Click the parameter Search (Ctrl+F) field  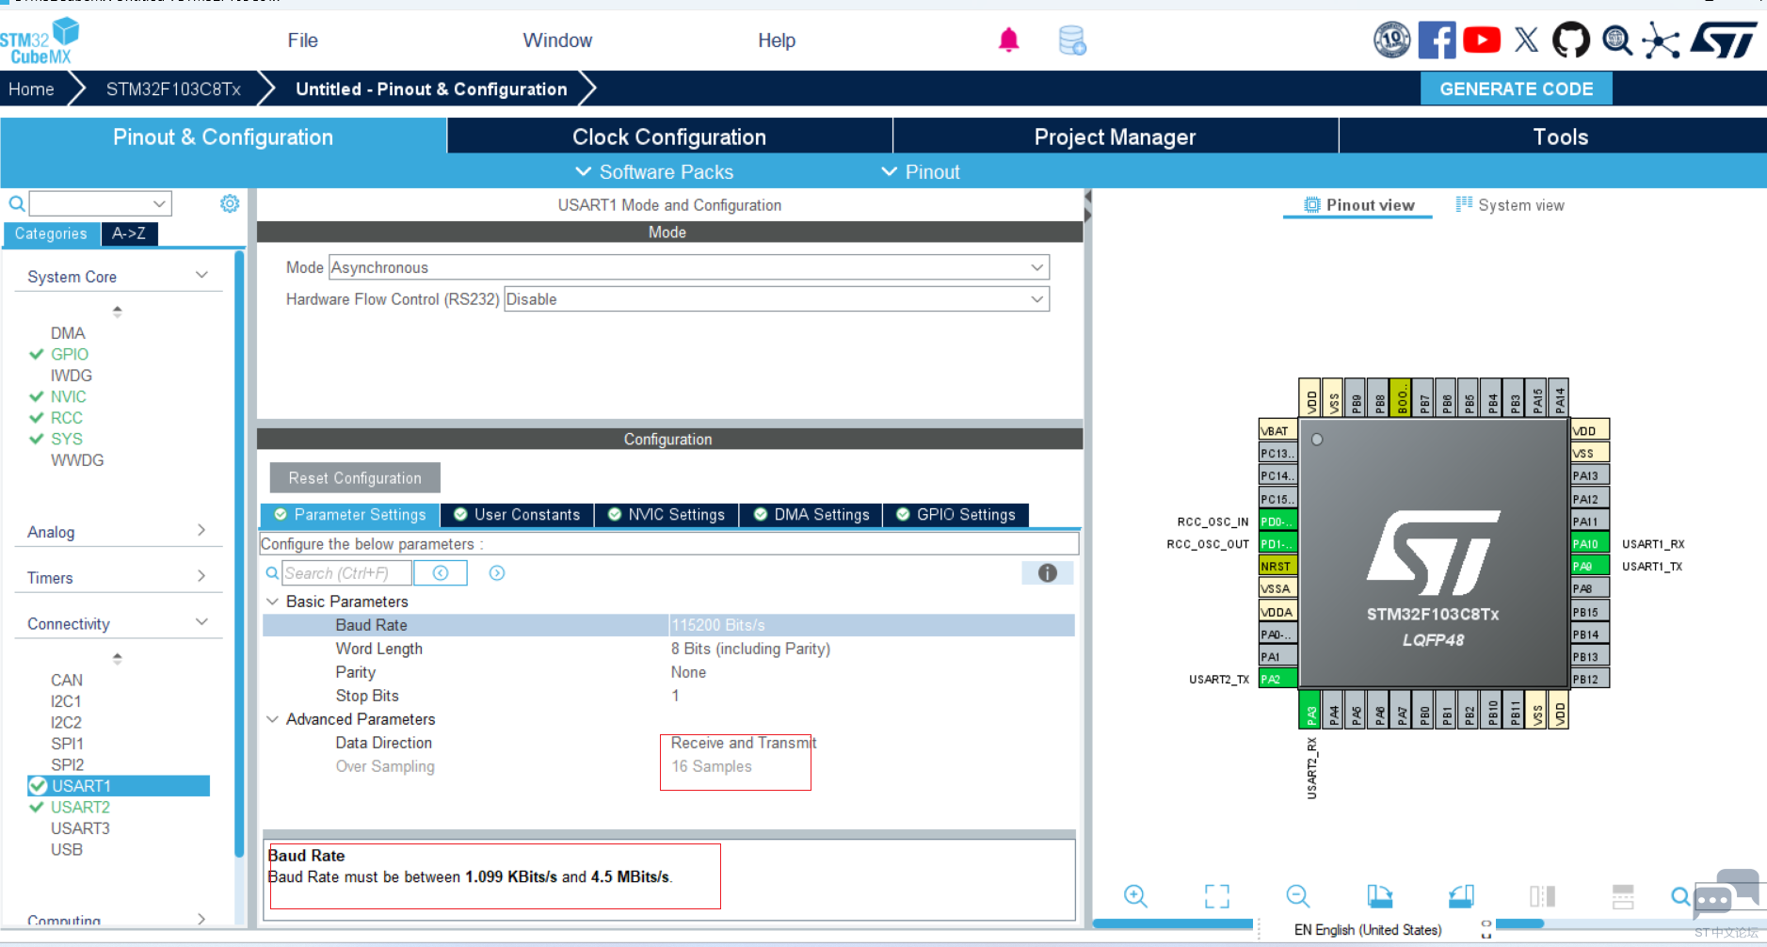click(x=346, y=573)
